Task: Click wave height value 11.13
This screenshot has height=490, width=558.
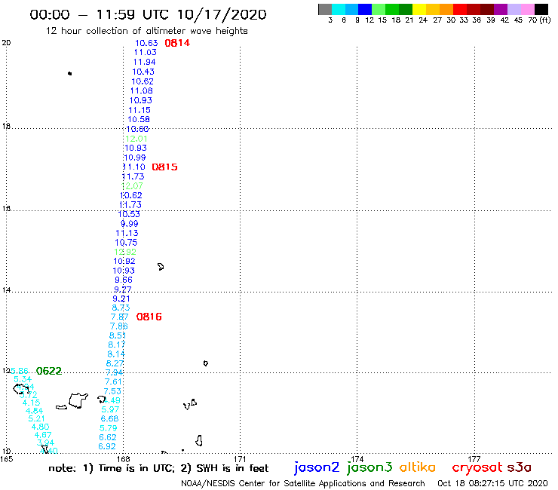Action: 127,234
